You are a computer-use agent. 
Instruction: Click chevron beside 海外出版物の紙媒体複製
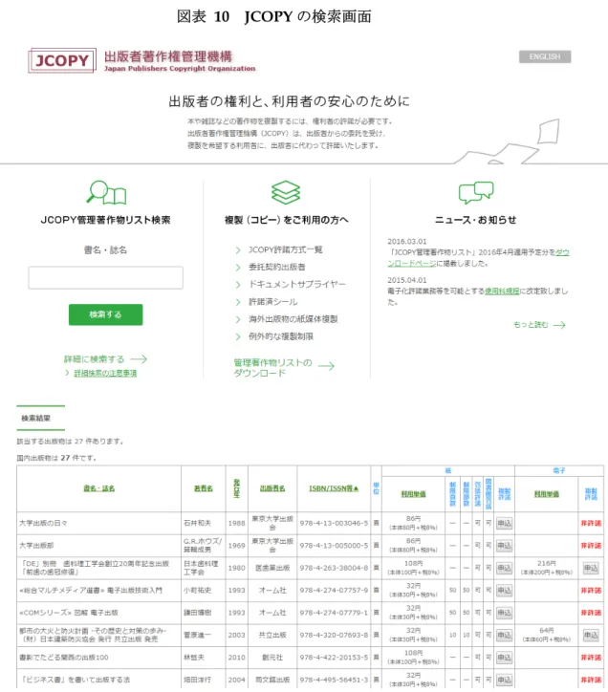coord(238,319)
